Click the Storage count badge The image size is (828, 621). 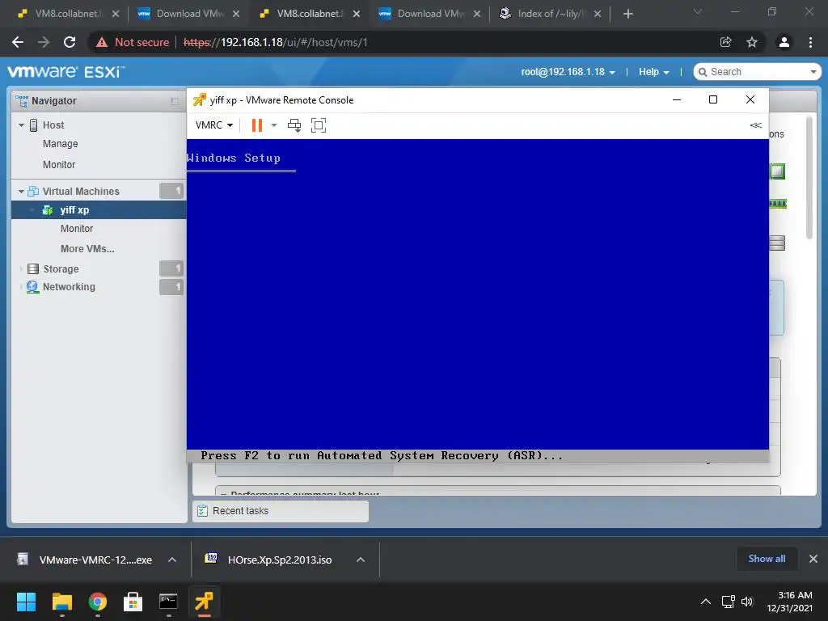[x=171, y=268]
